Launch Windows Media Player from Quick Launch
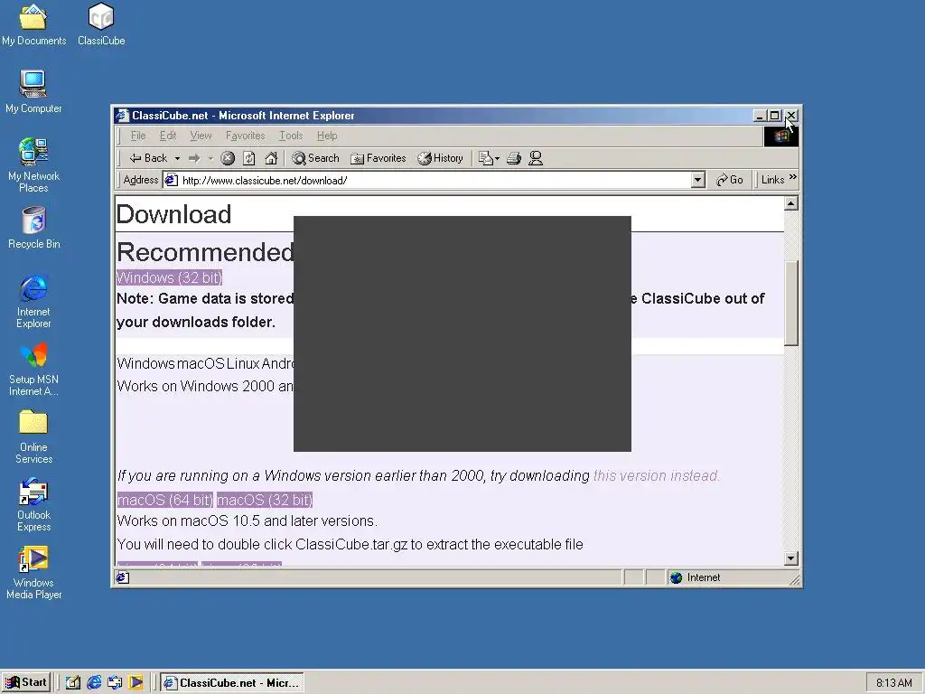This screenshot has width=925, height=694. coord(135,683)
